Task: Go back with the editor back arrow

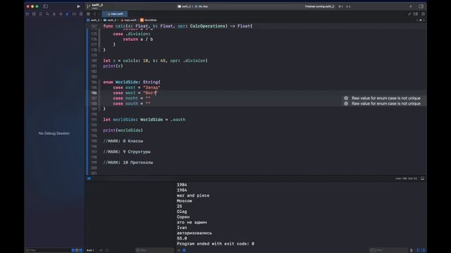Action: pos(94,14)
